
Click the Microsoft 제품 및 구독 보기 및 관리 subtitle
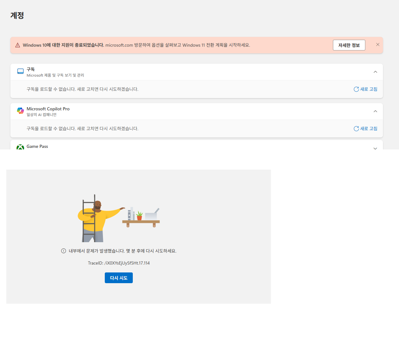point(55,75)
